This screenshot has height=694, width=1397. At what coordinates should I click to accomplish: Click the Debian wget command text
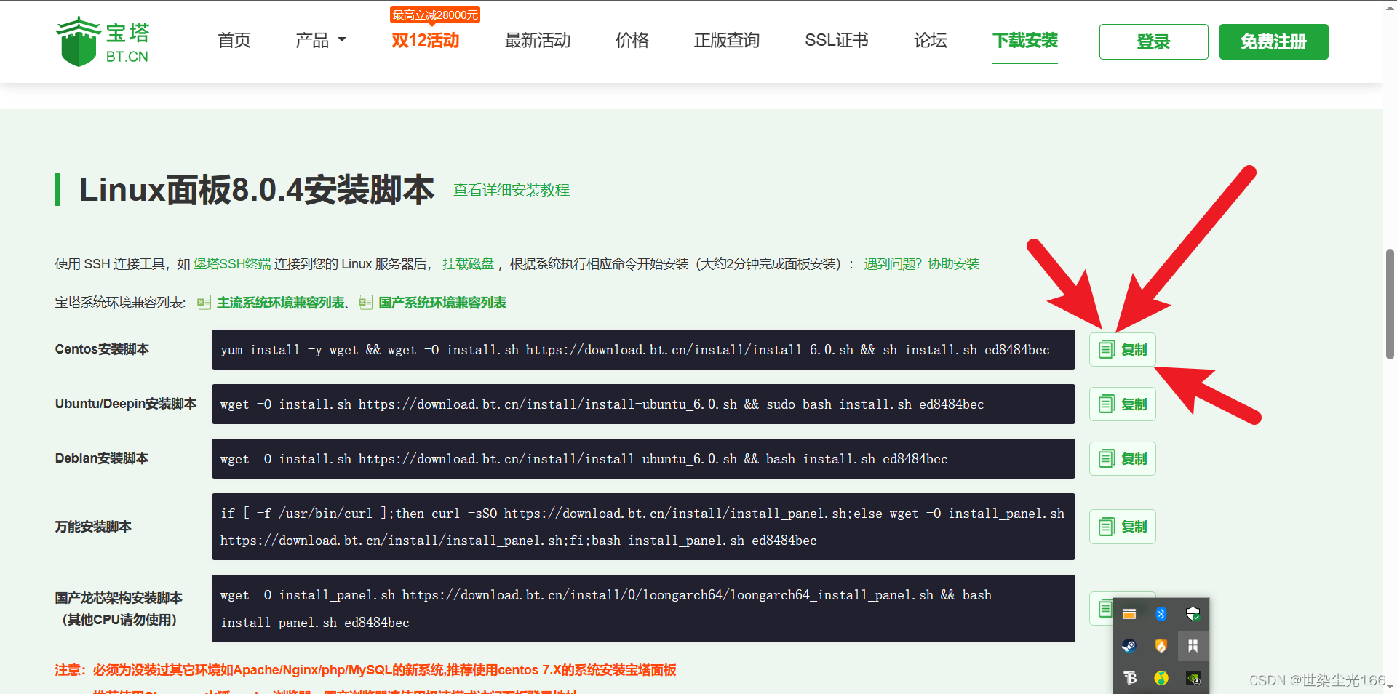click(x=584, y=459)
